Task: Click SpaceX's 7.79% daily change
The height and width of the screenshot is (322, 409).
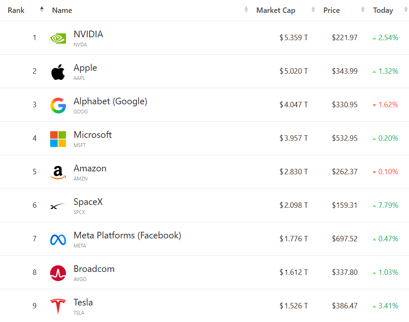Action: [385, 205]
